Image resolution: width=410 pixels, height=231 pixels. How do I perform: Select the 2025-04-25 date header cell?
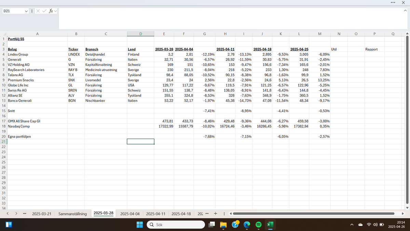pos(299,49)
